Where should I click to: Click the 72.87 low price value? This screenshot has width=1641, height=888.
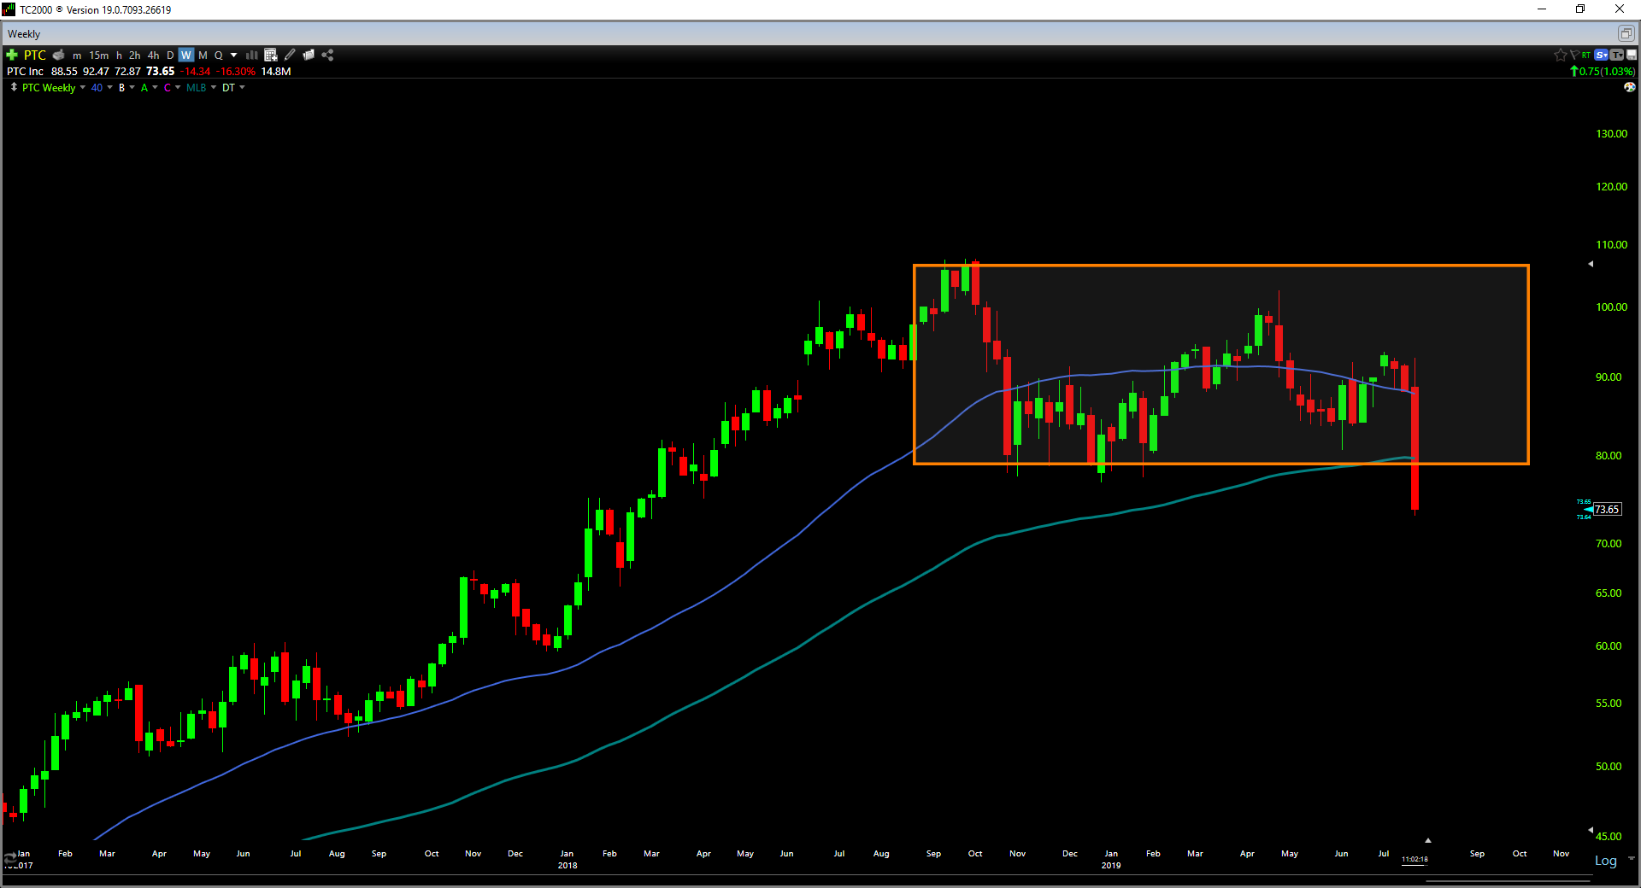127,72
